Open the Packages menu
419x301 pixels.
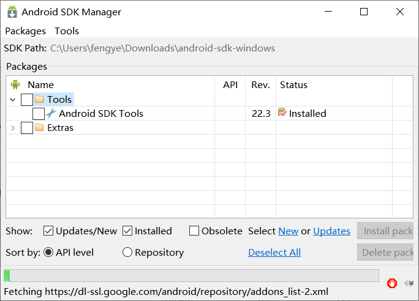25,31
